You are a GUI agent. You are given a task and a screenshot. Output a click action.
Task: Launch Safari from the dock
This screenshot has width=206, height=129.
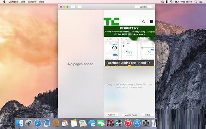pyautogui.click(x=38, y=123)
